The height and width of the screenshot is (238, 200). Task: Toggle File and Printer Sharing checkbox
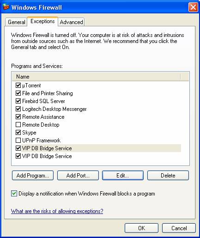tap(18, 93)
